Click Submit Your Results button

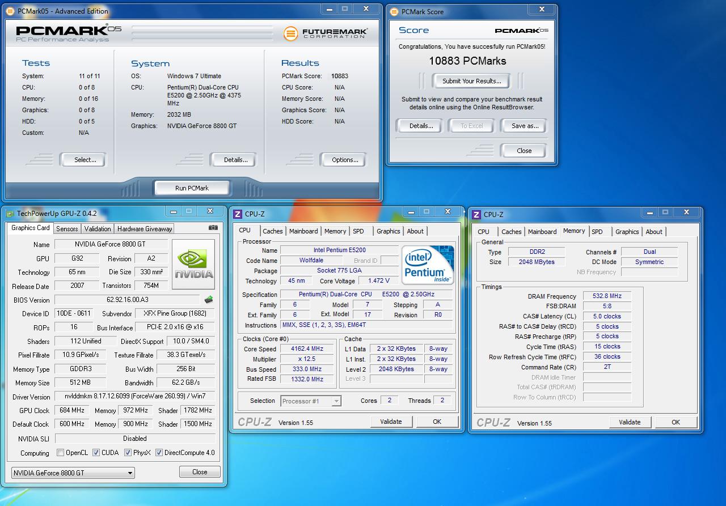tap(472, 81)
